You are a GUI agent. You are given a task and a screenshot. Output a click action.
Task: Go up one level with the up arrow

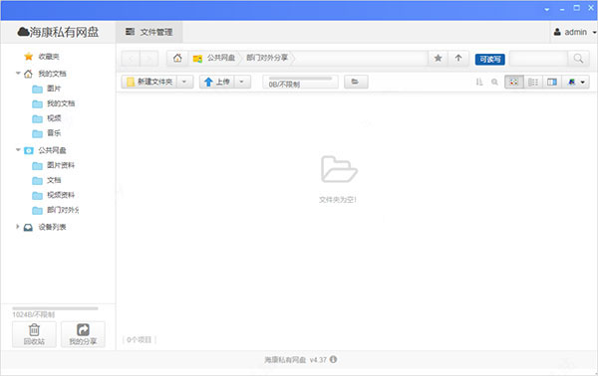(458, 59)
